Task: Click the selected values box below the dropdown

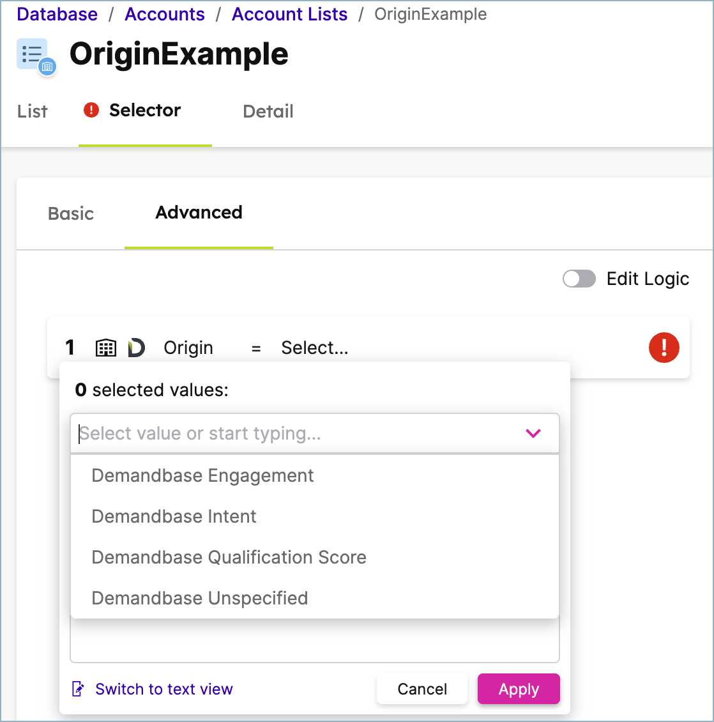Action: coord(315,641)
